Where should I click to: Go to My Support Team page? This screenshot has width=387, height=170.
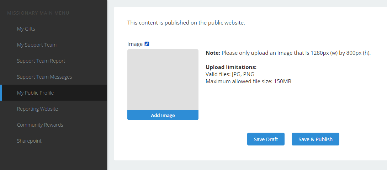coord(37,45)
